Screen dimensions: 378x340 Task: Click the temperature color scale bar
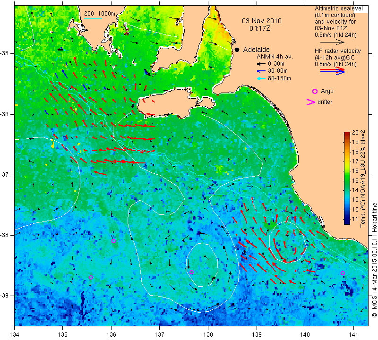click(347, 178)
